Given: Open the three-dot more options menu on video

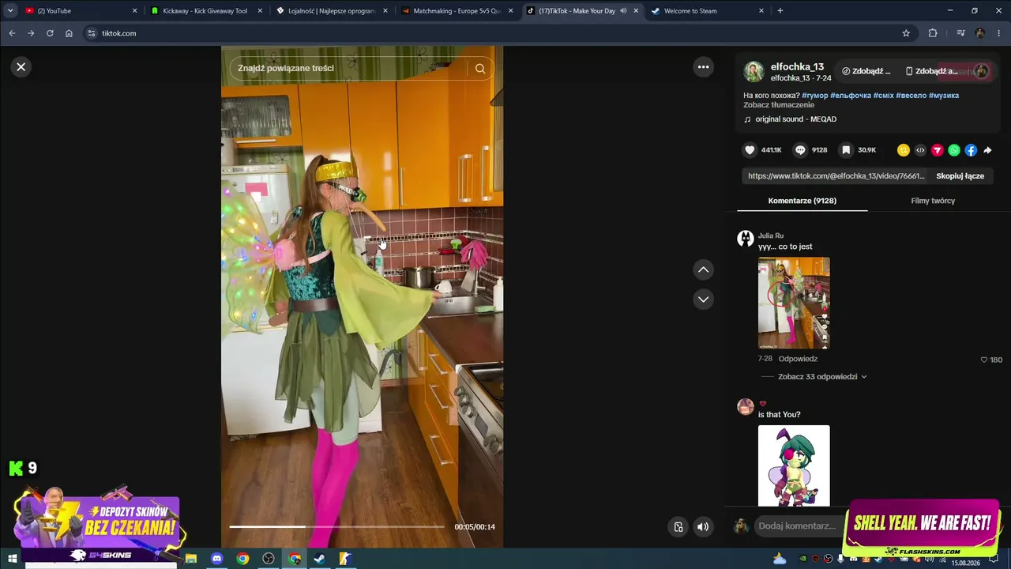Looking at the screenshot, I should click(703, 67).
